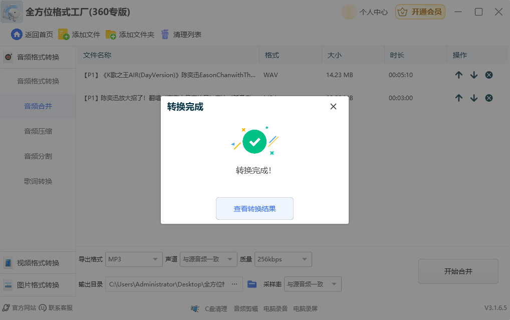510x320 pixels.
Task: Move the WAV file down with its arrow icon
Action: point(474,74)
